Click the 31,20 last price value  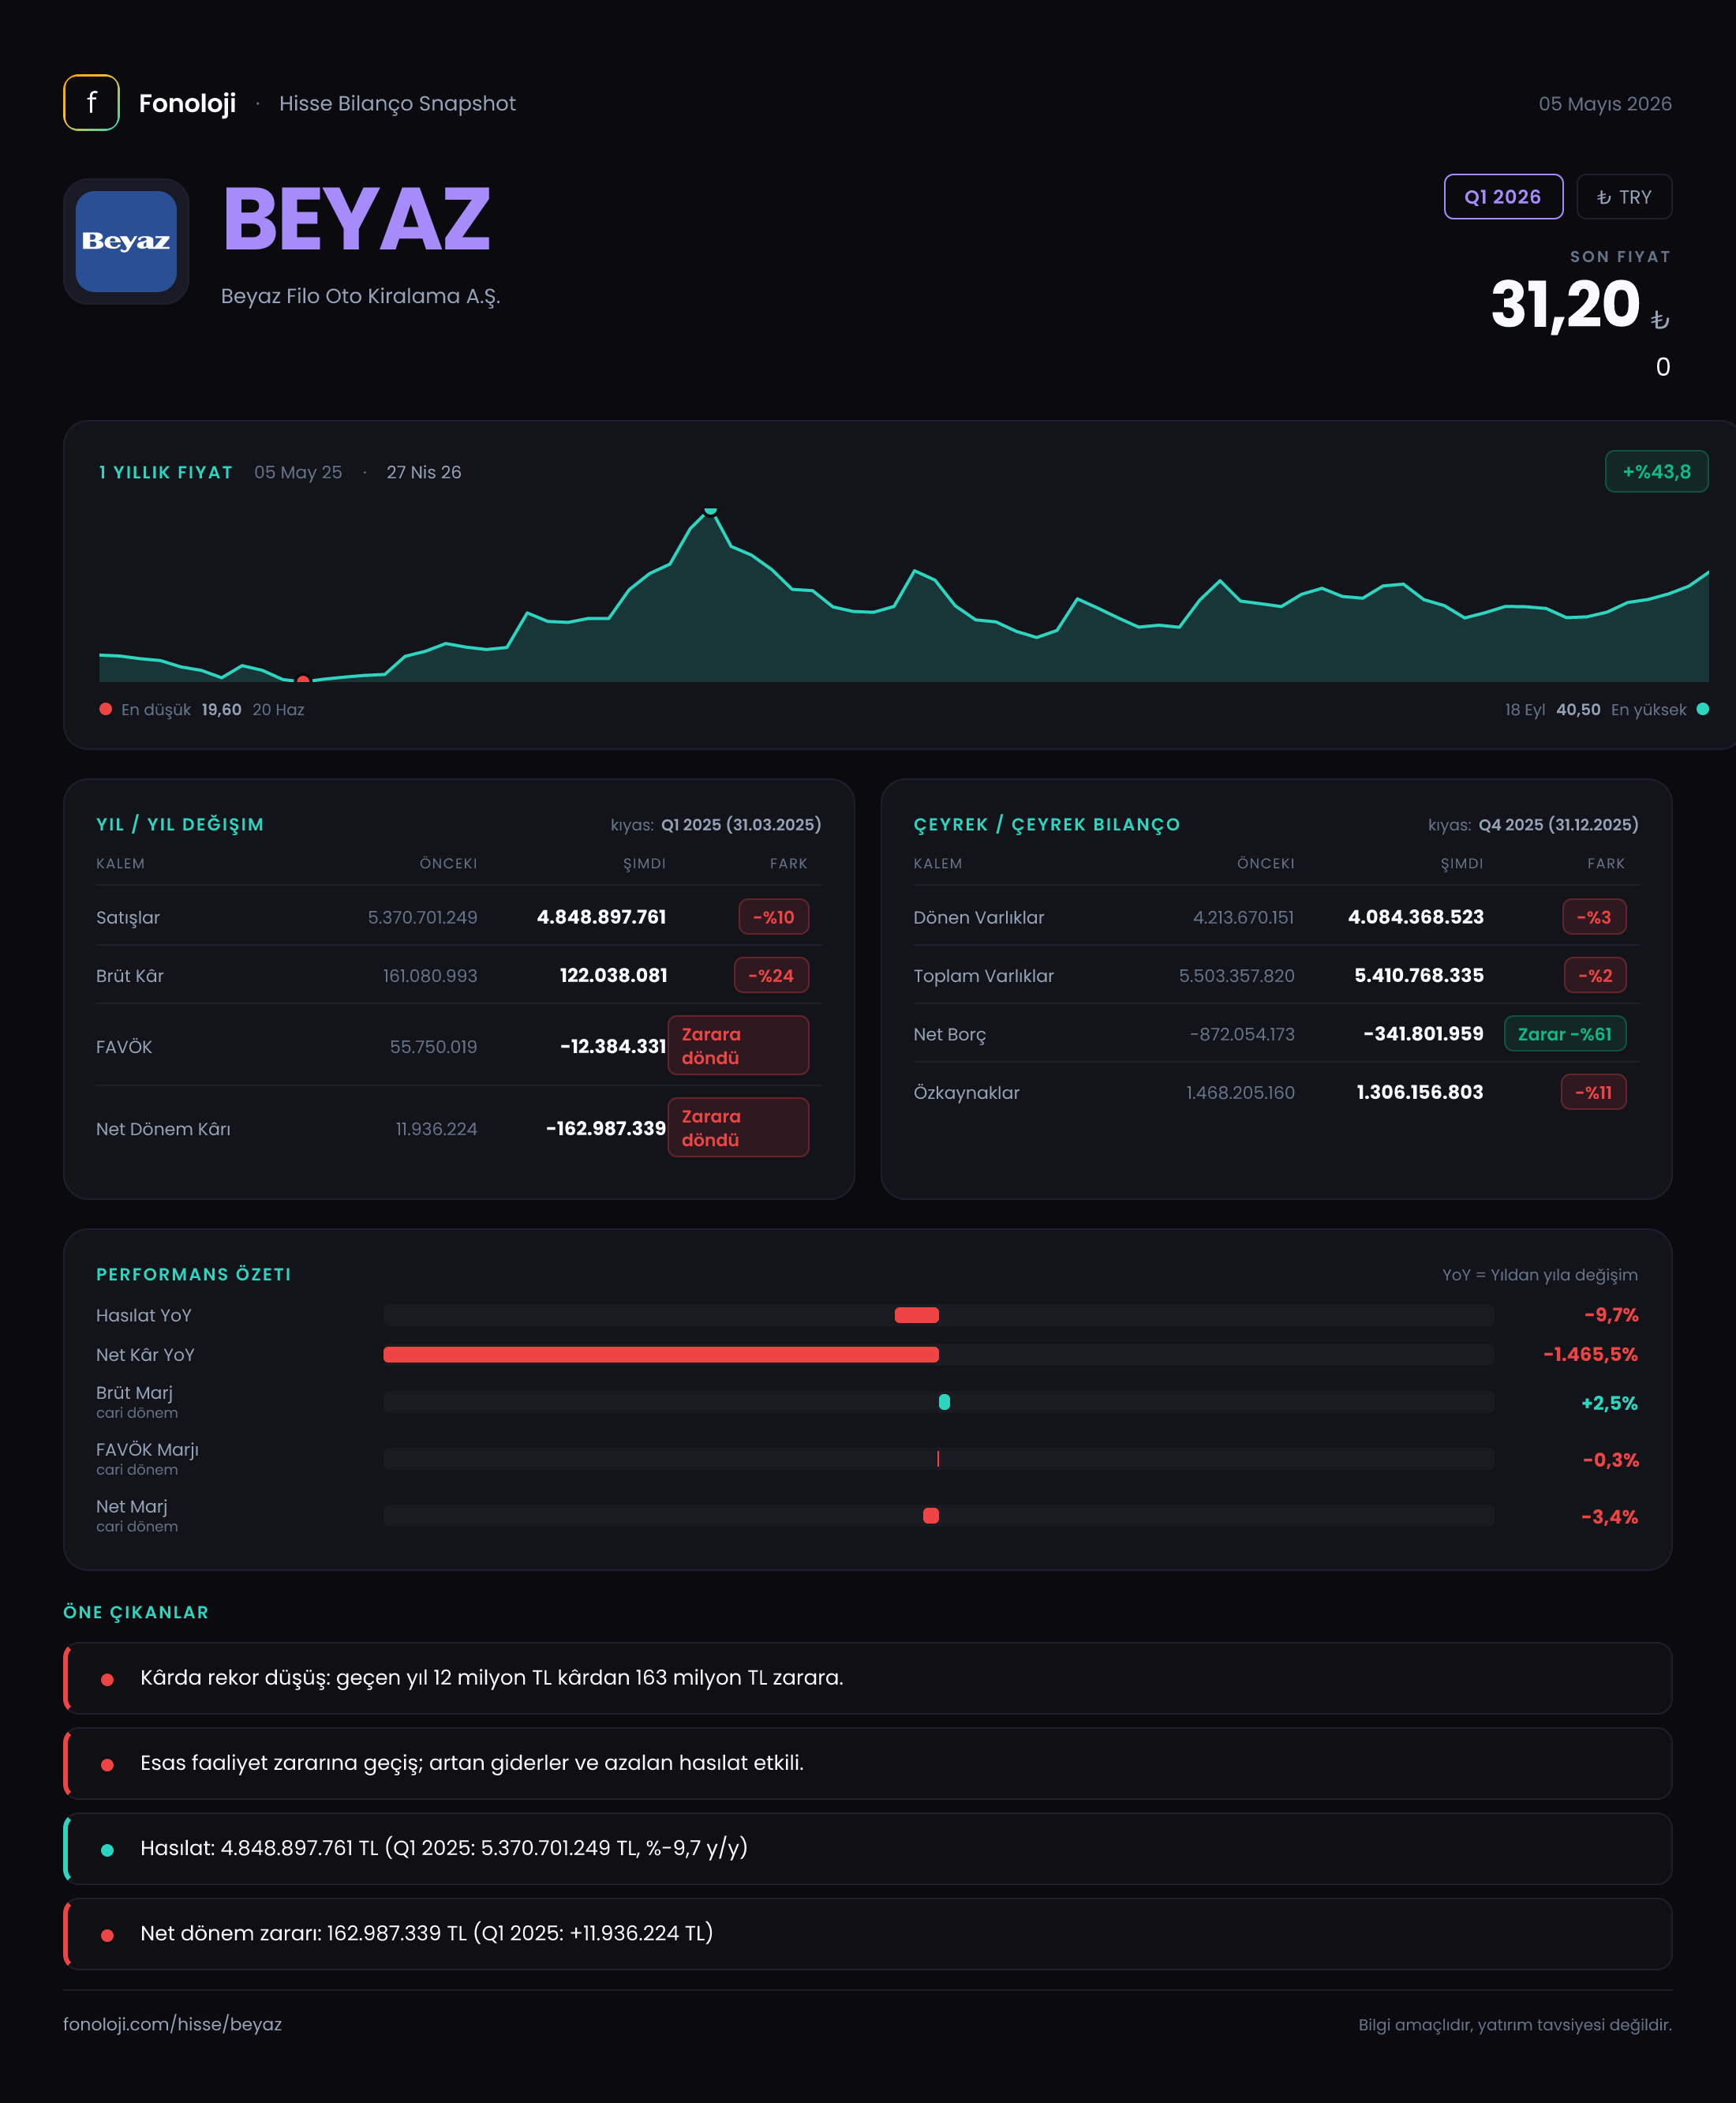(x=1565, y=304)
